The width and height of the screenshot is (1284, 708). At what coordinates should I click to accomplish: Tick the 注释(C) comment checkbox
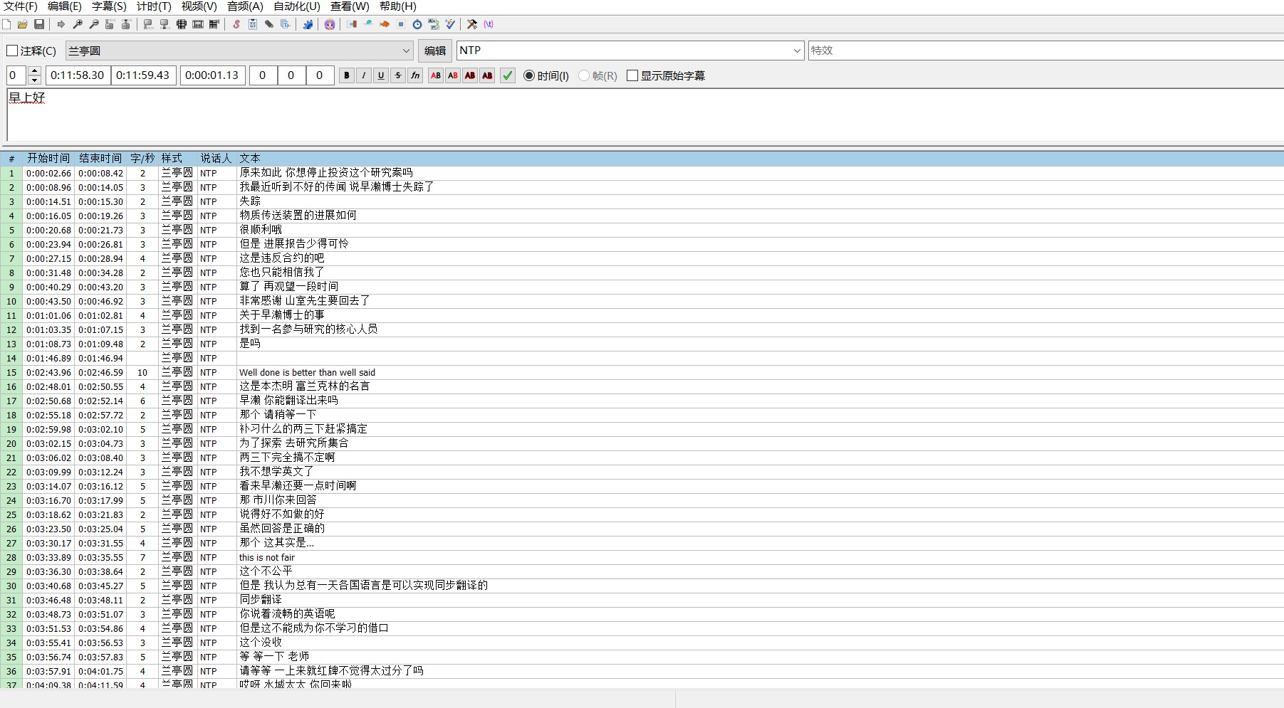point(12,51)
